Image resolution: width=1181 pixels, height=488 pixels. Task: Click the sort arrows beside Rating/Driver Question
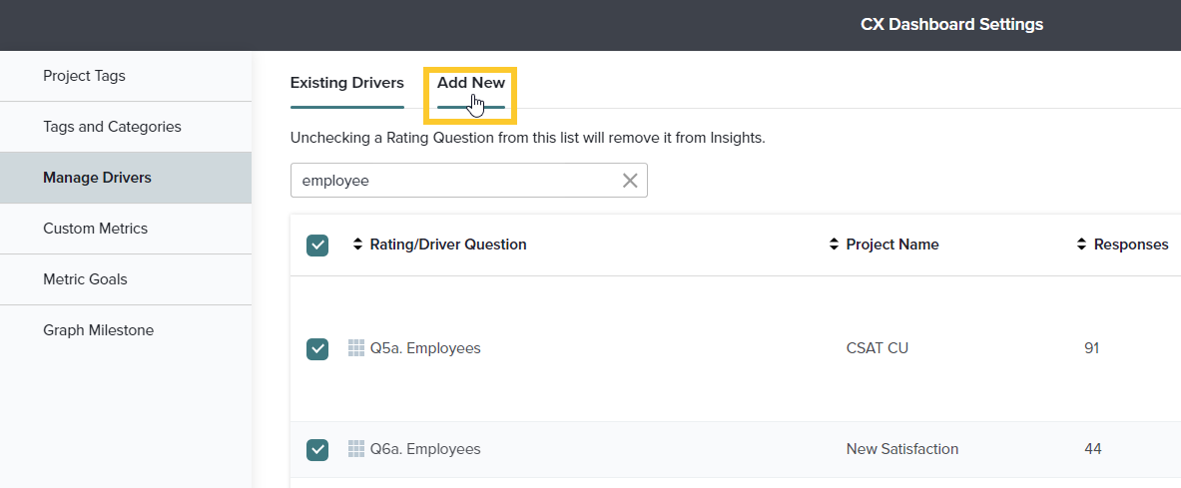[x=357, y=244]
